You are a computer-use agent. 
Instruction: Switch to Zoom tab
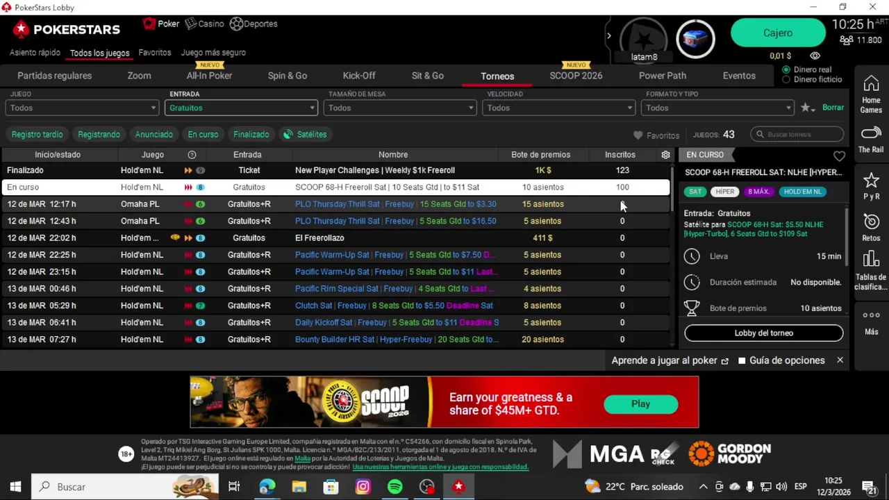[139, 76]
